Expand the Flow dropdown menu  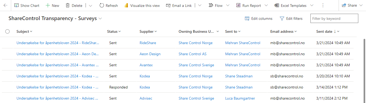228,5
